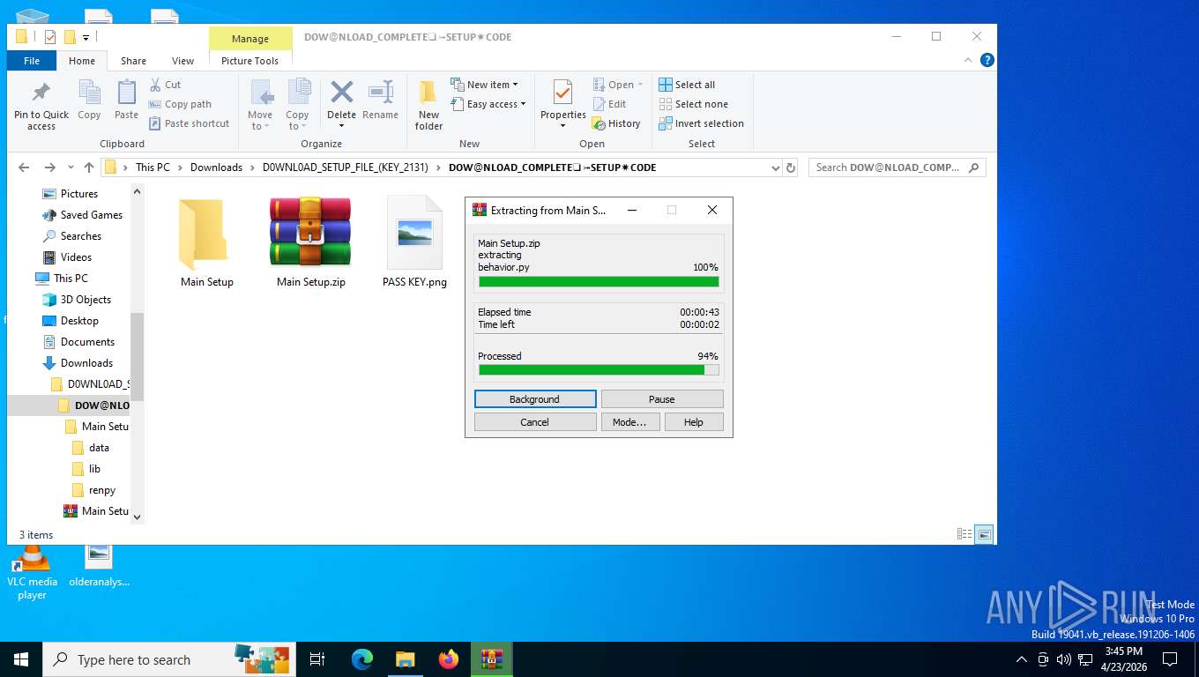
Task: Click Invert selection in ribbon
Action: coord(702,123)
